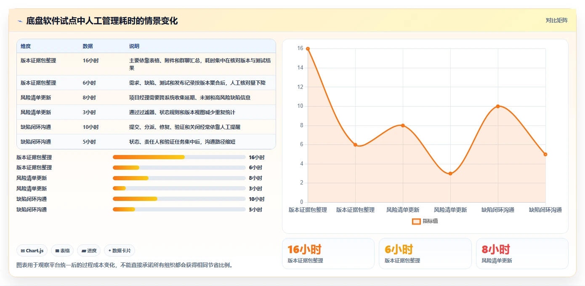This screenshot has height=286, width=585.
Task: Click the lightning icon beside the page title
Action: (x=20, y=21)
